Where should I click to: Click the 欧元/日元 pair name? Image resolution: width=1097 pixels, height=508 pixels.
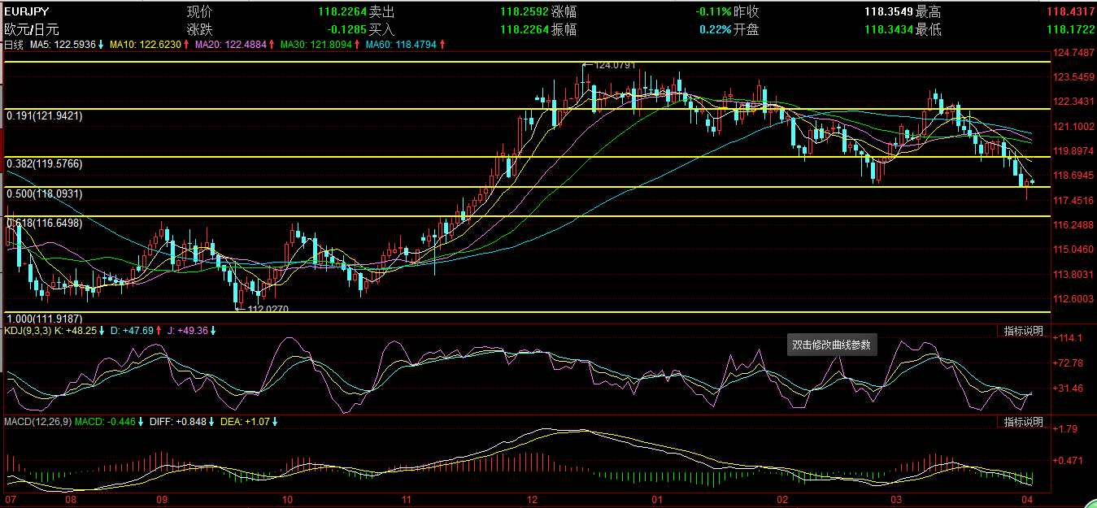pos(33,29)
